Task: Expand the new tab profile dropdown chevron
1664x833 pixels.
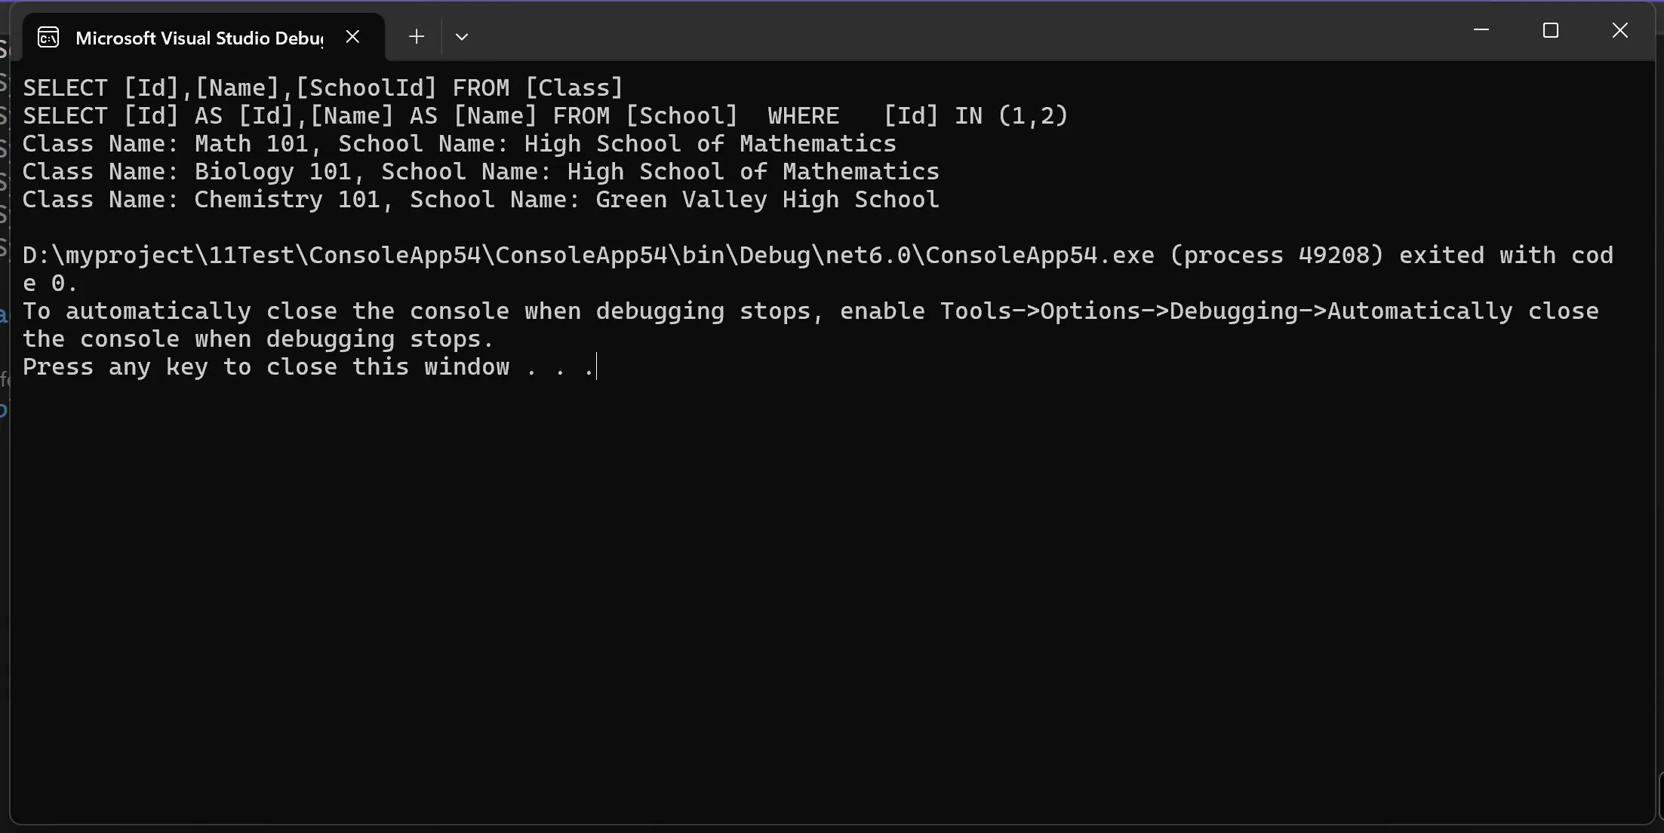Action: point(462,37)
